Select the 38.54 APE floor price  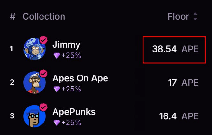click(x=175, y=49)
